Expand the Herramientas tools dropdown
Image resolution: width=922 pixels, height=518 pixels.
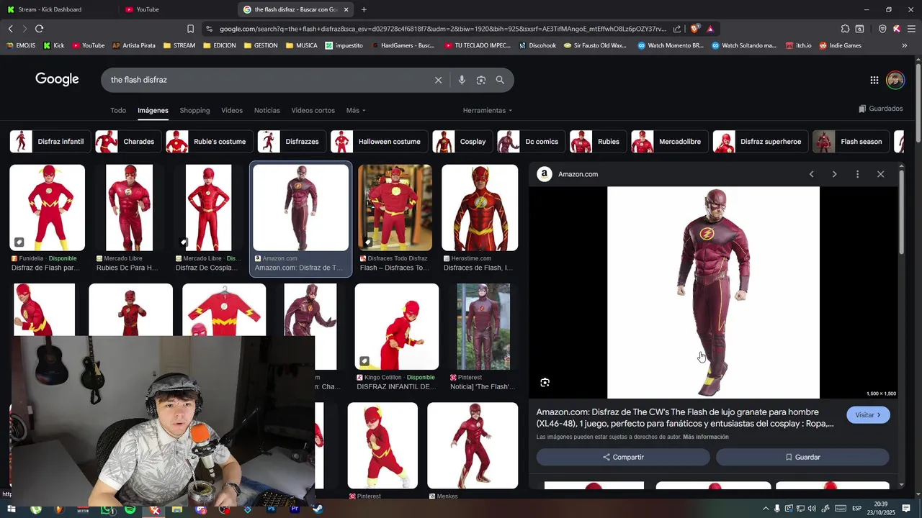point(488,110)
